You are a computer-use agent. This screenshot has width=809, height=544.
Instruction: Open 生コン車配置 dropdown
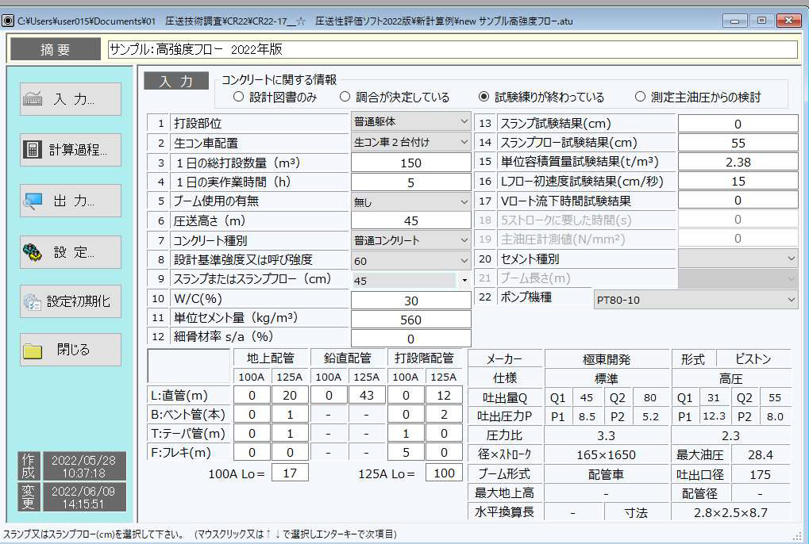pos(410,142)
